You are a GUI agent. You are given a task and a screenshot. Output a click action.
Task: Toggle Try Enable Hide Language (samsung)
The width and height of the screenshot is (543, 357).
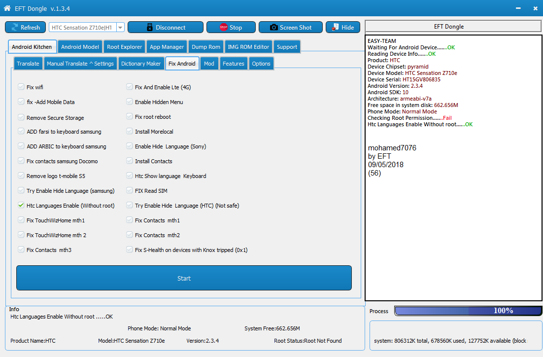click(x=21, y=190)
